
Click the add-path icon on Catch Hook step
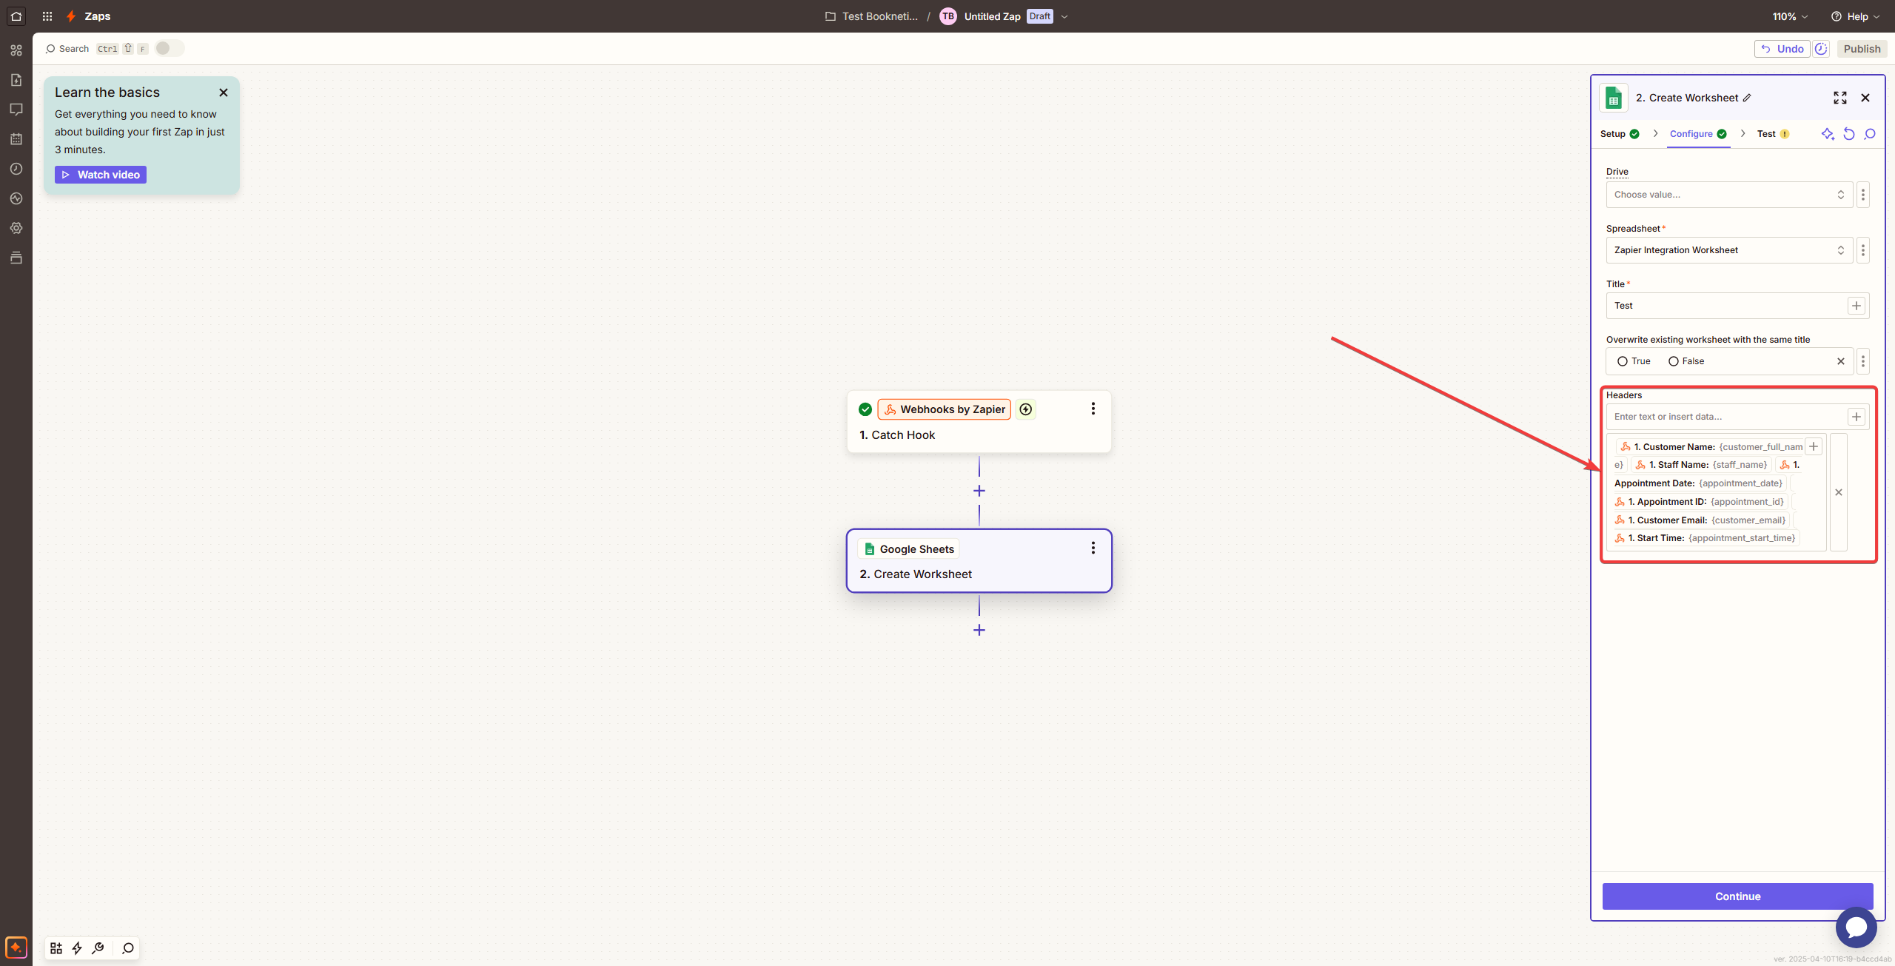click(1026, 409)
